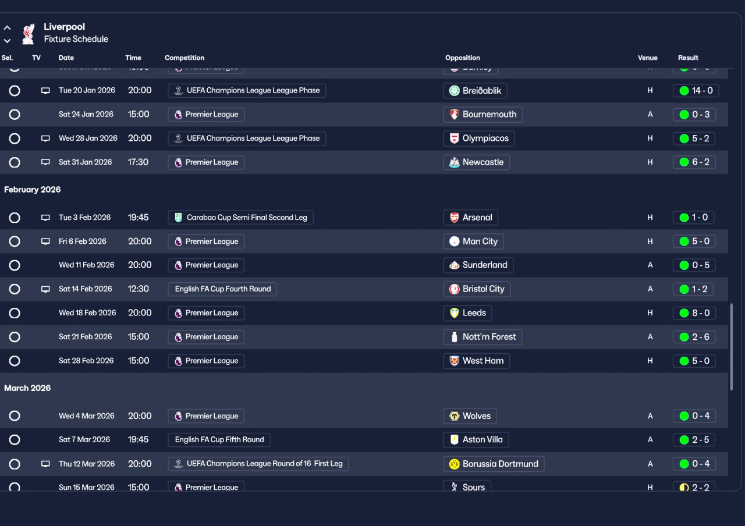Click the up chevron beside Liverpool
This screenshot has width=745, height=526.
(x=7, y=27)
